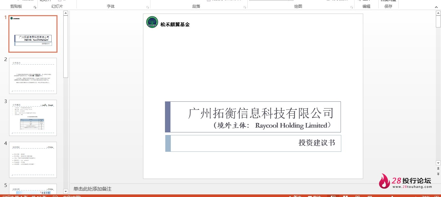441x197 pixels.
Task: Click the main editor vertical scrollbar thumb
Action: pos(438,21)
